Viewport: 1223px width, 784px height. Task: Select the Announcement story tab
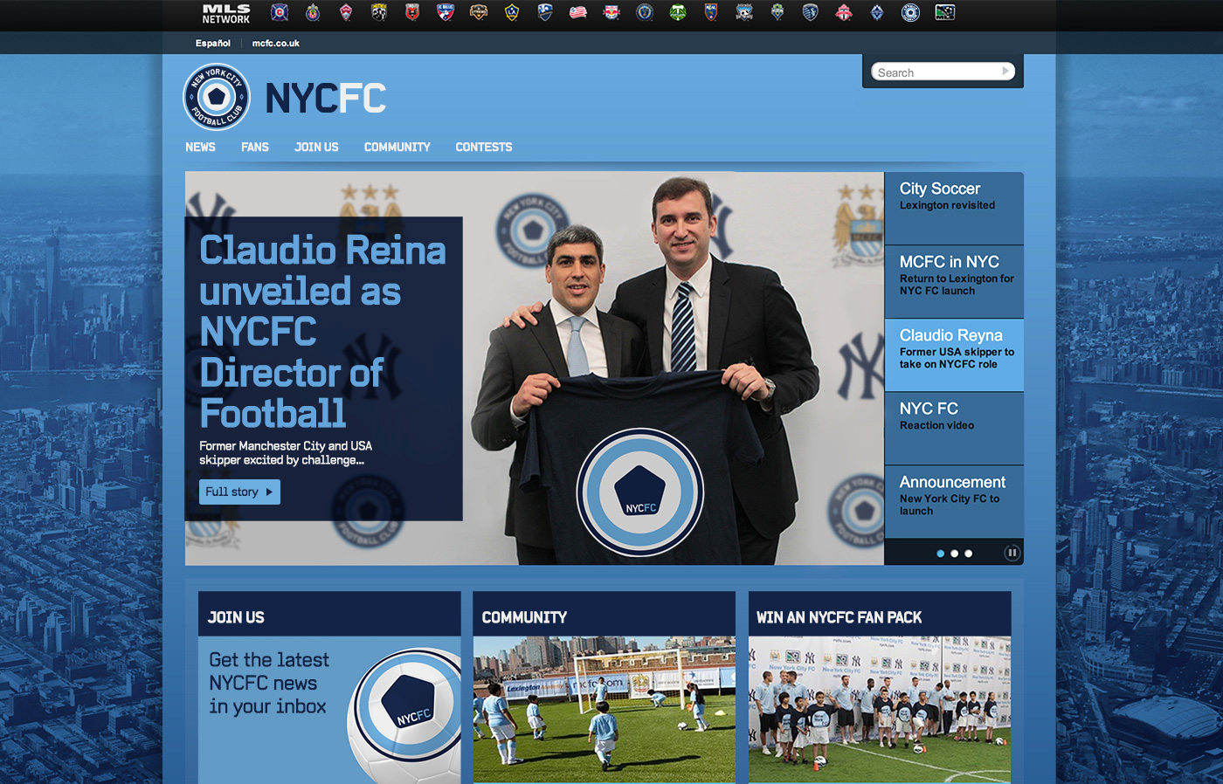click(x=954, y=501)
